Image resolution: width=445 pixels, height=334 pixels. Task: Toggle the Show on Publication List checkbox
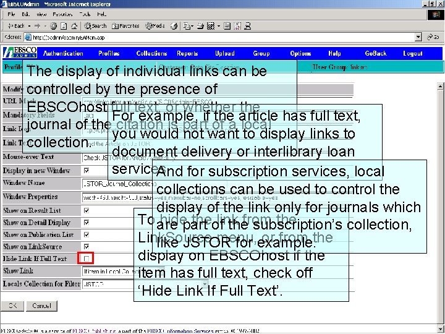(x=87, y=234)
